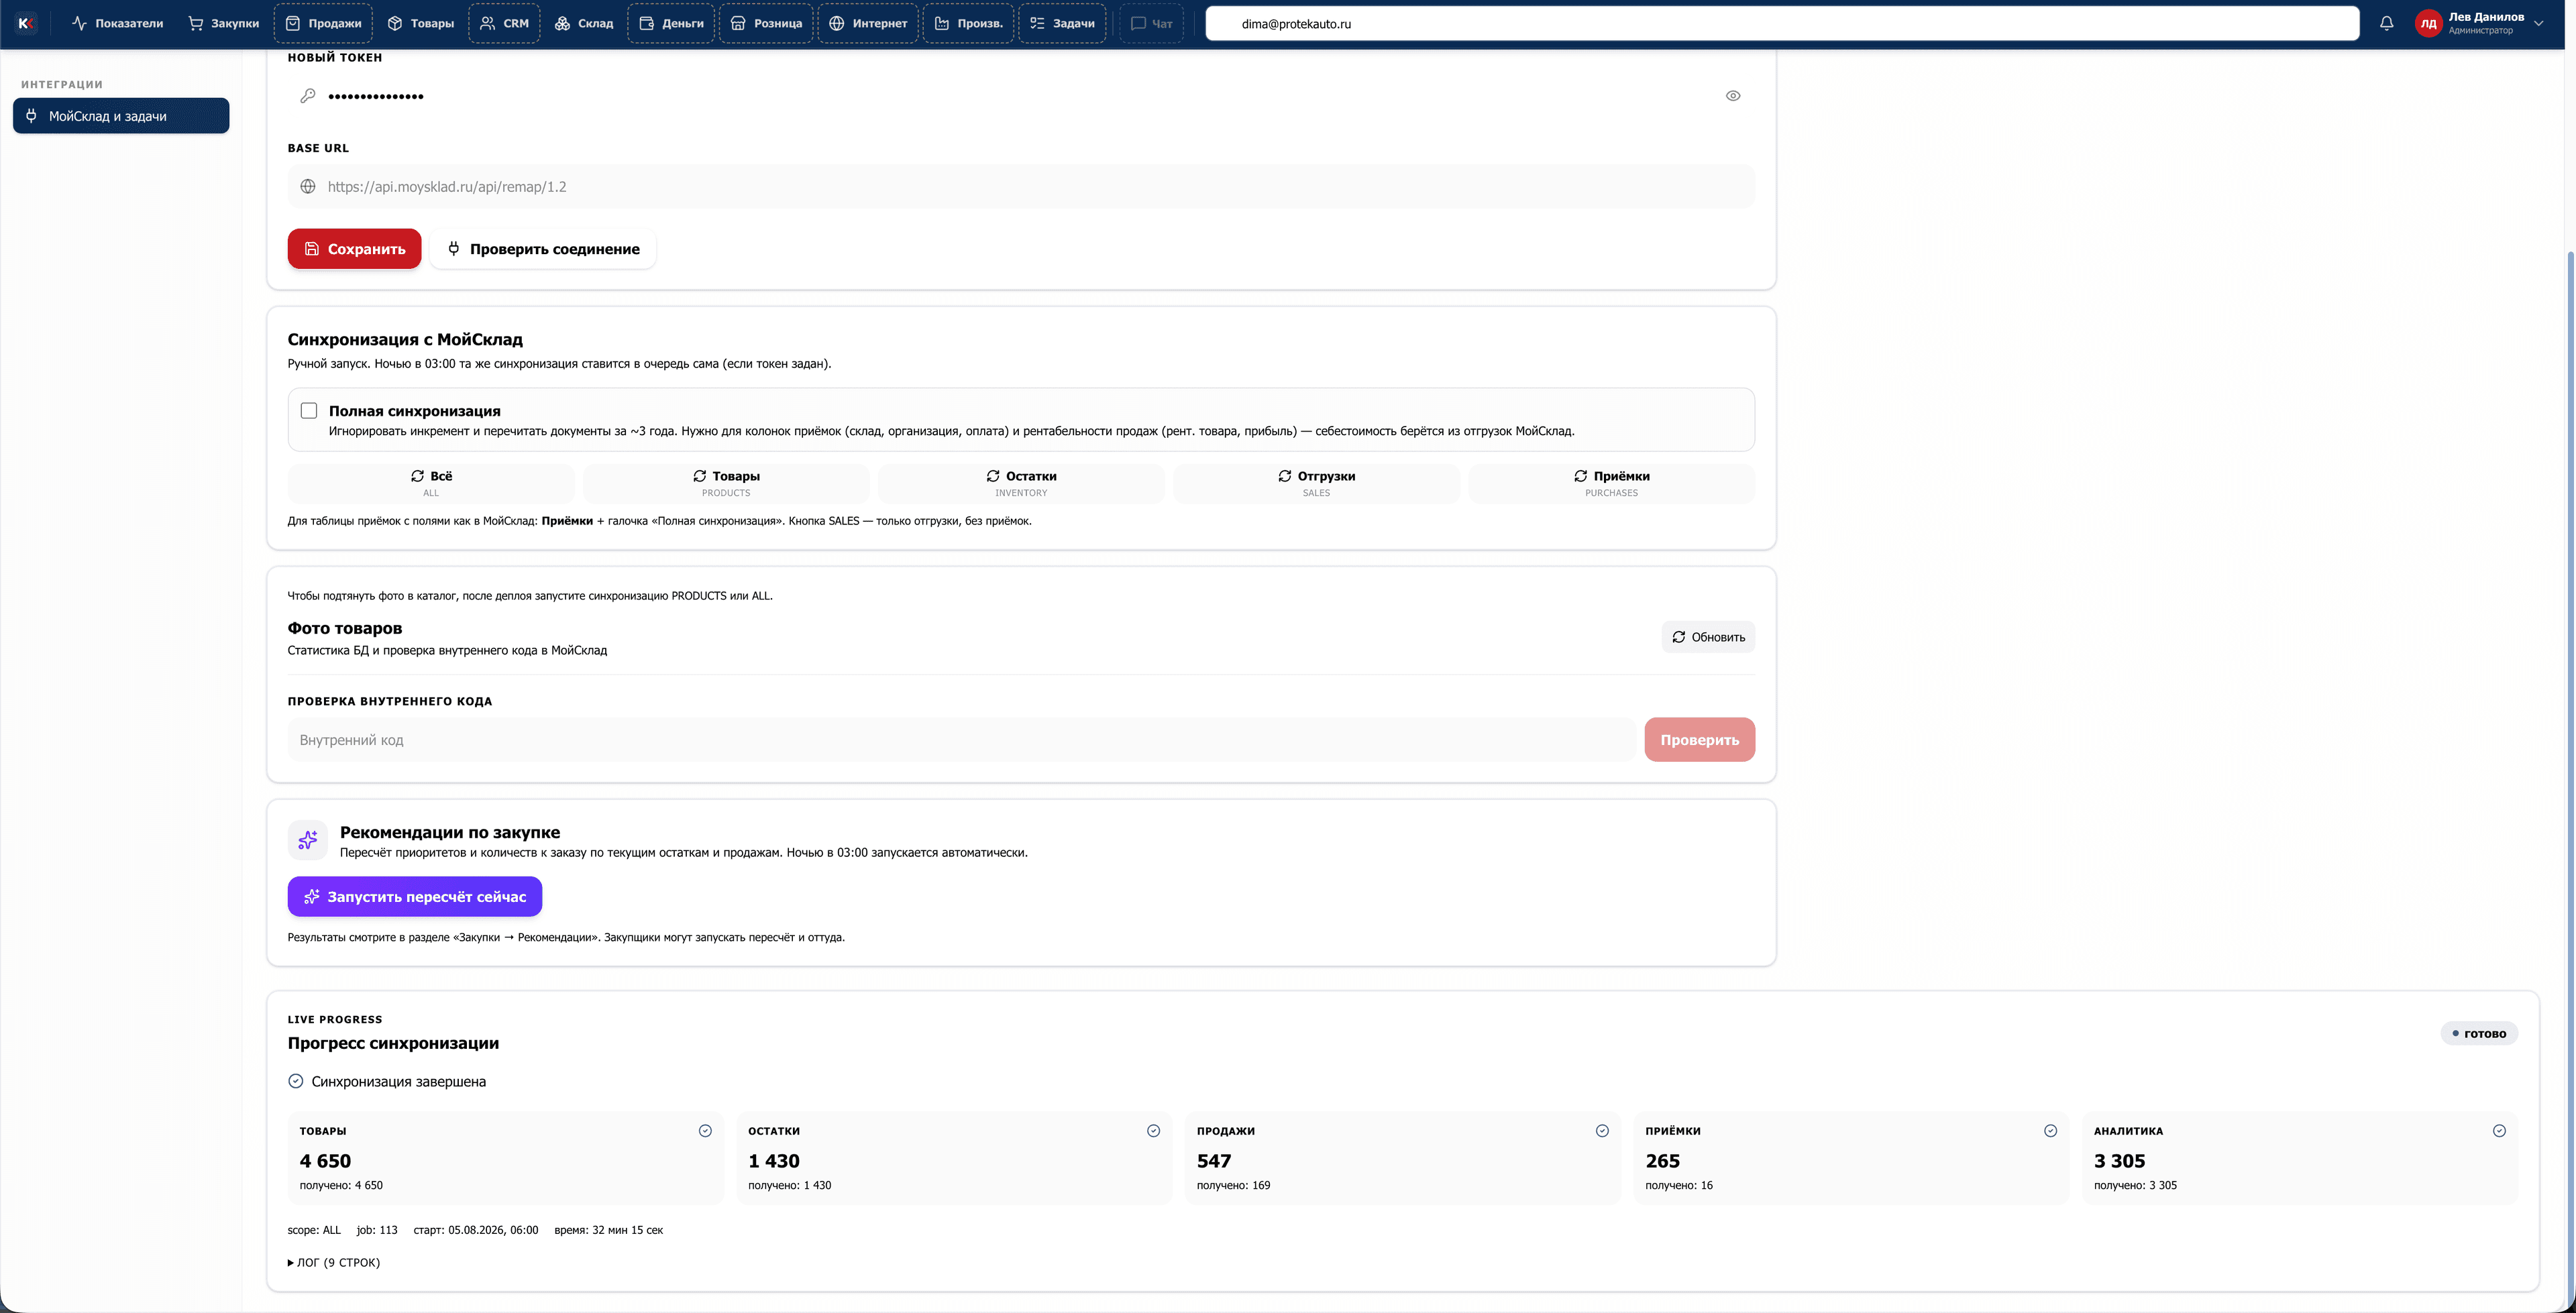Open the Деньги section
The image size is (2576, 1313).
click(672, 23)
